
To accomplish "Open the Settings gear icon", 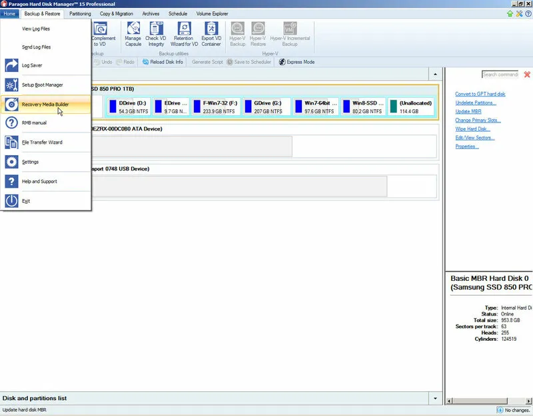I will coord(11,162).
